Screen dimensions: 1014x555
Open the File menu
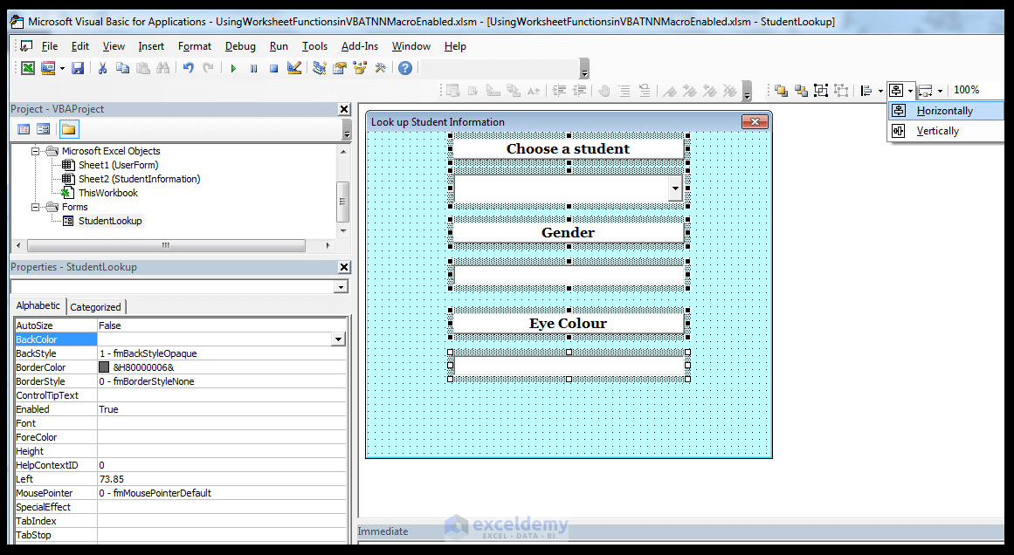(x=49, y=46)
